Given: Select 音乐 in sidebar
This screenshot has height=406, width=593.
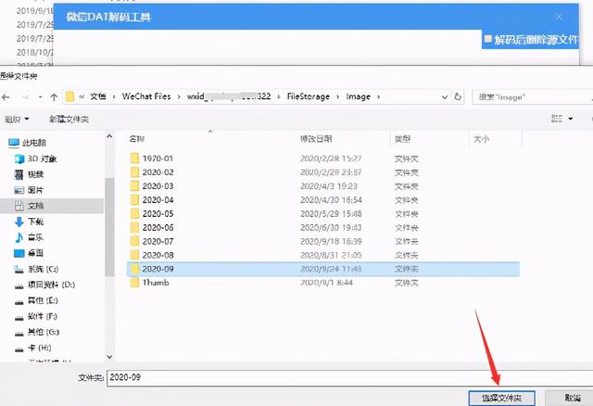Looking at the screenshot, I should pyautogui.click(x=29, y=237).
